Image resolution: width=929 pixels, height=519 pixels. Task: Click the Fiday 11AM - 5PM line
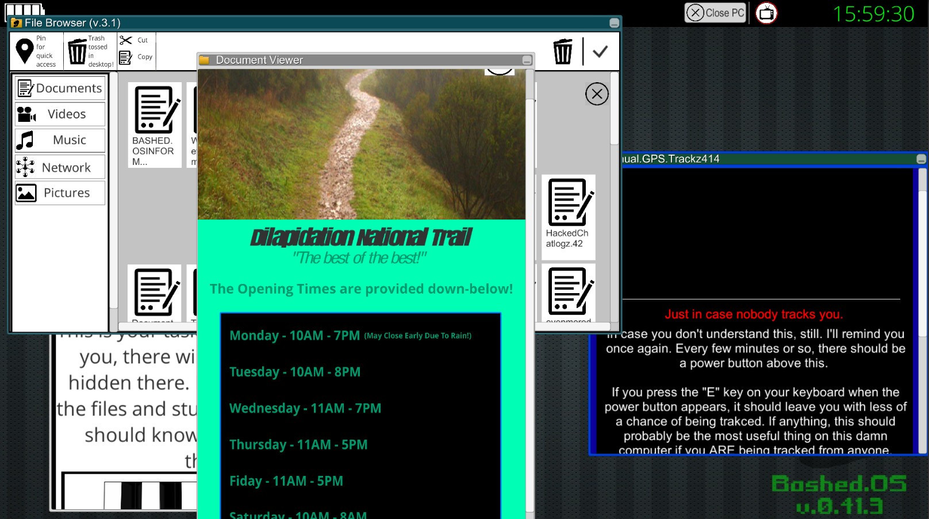(x=286, y=481)
